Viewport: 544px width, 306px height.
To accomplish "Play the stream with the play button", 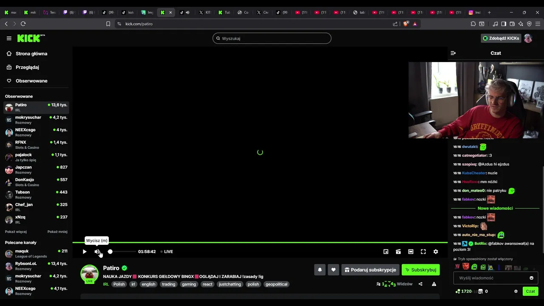I will (x=85, y=252).
